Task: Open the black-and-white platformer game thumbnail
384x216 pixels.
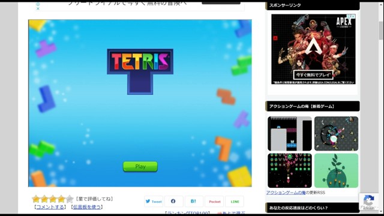Action: (290, 133)
